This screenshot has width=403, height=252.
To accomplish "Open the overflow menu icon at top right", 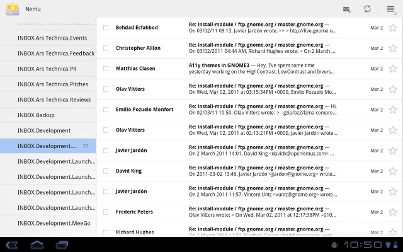I will pyautogui.click(x=390, y=9).
